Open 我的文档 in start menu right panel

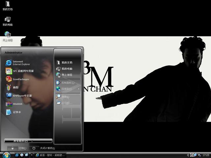64,63
